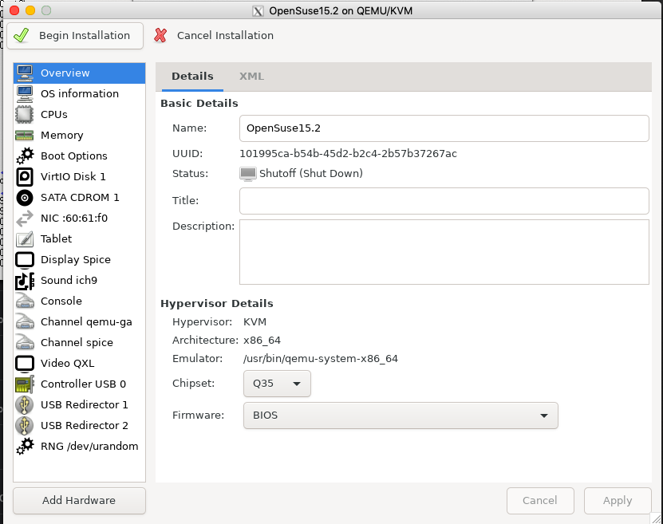Image resolution: width=663 pixels, height=524 pixels.
Task: Click the Tablet input device icon
Action: pyautogui.click(x=25, y=238)
